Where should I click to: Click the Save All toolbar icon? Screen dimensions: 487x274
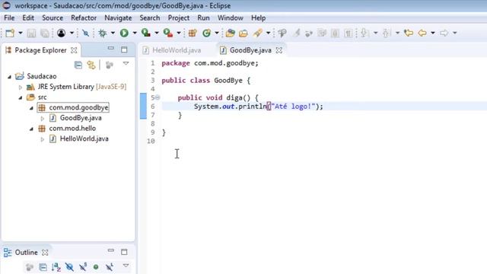(45, 33)
